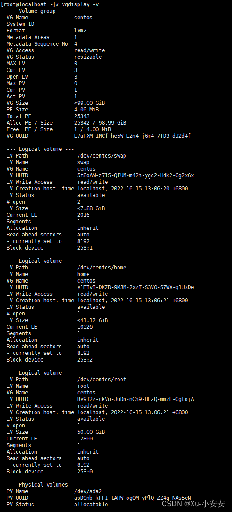Click the LV Size 50.00 GiB value
Image resolution: width=232 pixels, height=512 pixels.
click(91, 432)
